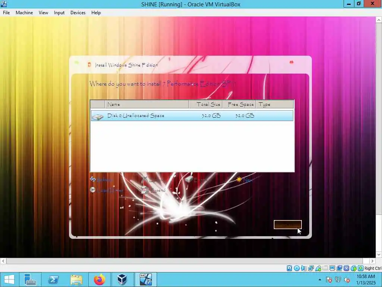Click the New partition link
Image resolution: width=382 pixels, height=287 pixels.
tap(244, 180)
